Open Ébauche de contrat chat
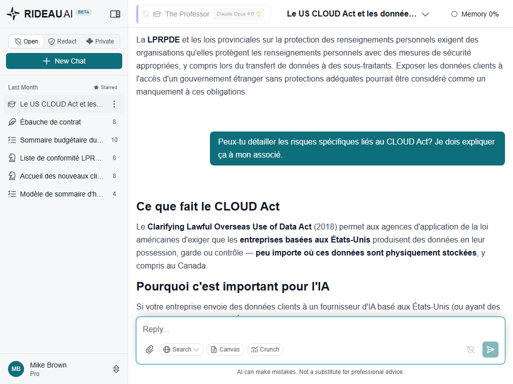This screenshot has height=384, width=513. [64, 122]
